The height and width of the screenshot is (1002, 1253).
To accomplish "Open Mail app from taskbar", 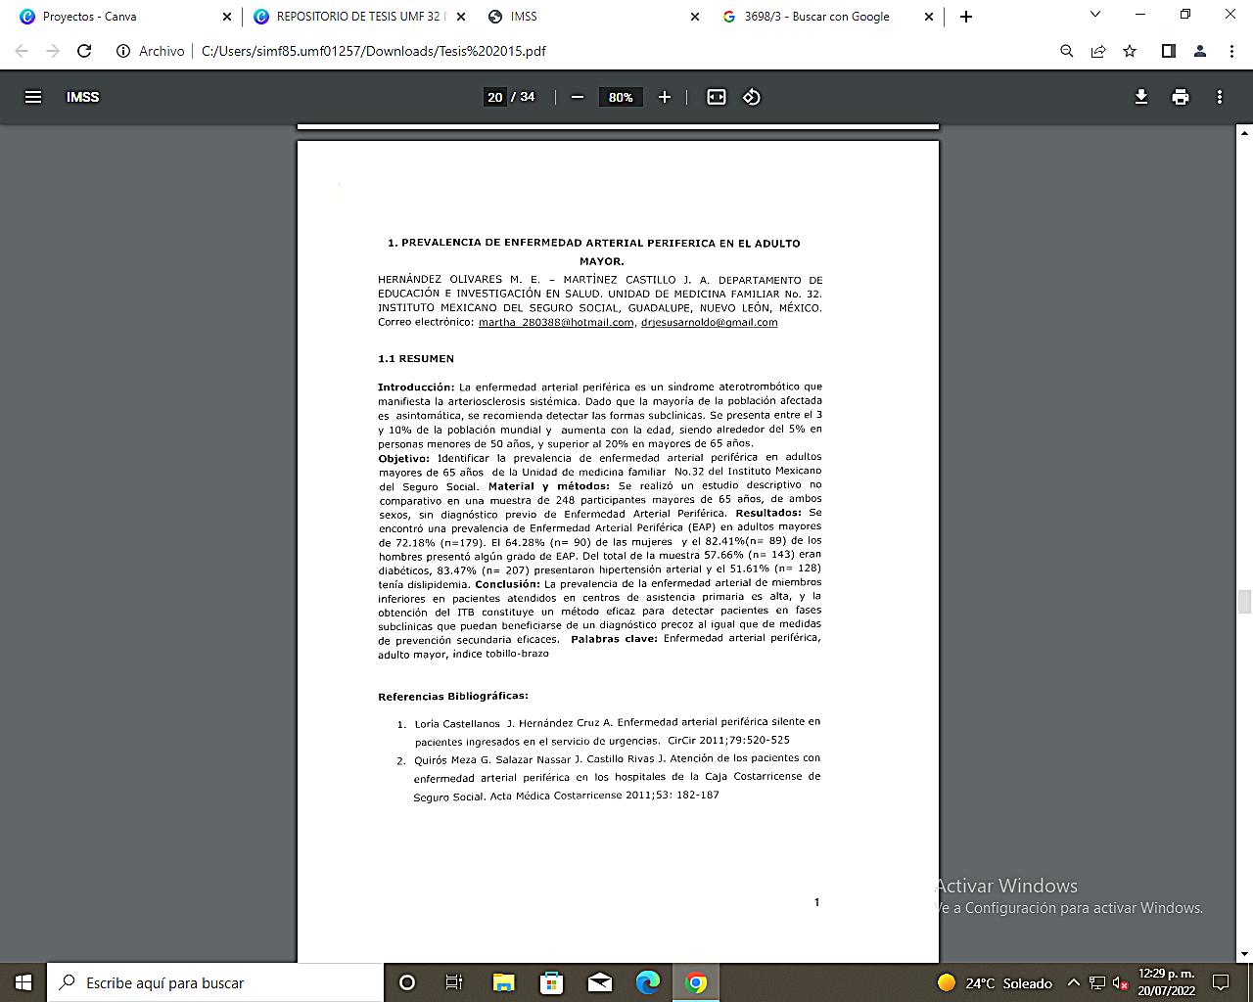I will click(x=600, y=982).
